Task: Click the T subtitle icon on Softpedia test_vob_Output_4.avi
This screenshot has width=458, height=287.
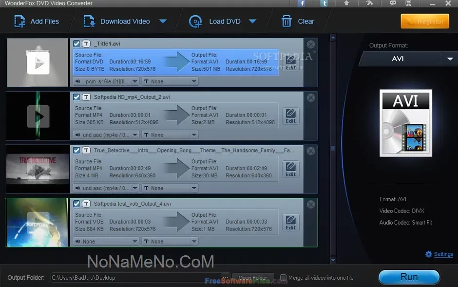Action: pos(86,204)
